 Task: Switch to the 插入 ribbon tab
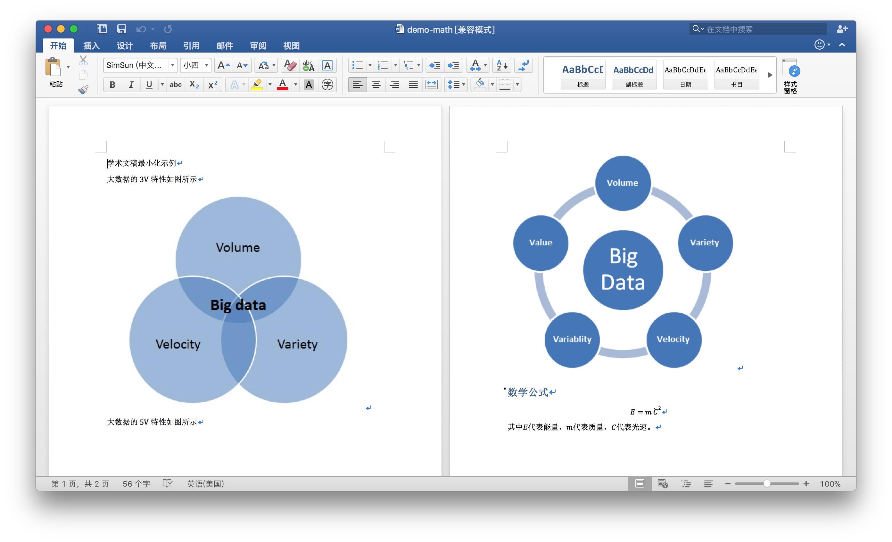(91, 45)
